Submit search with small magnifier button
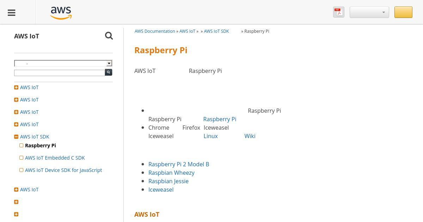This screenshot has height=222, width=423. (109, 72)
